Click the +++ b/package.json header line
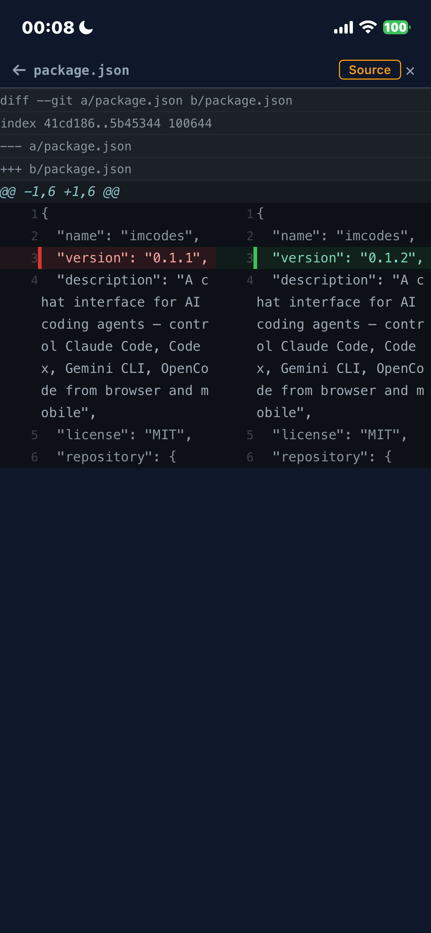431x933 pixels. pyautogui.click(x=66, y=169)
